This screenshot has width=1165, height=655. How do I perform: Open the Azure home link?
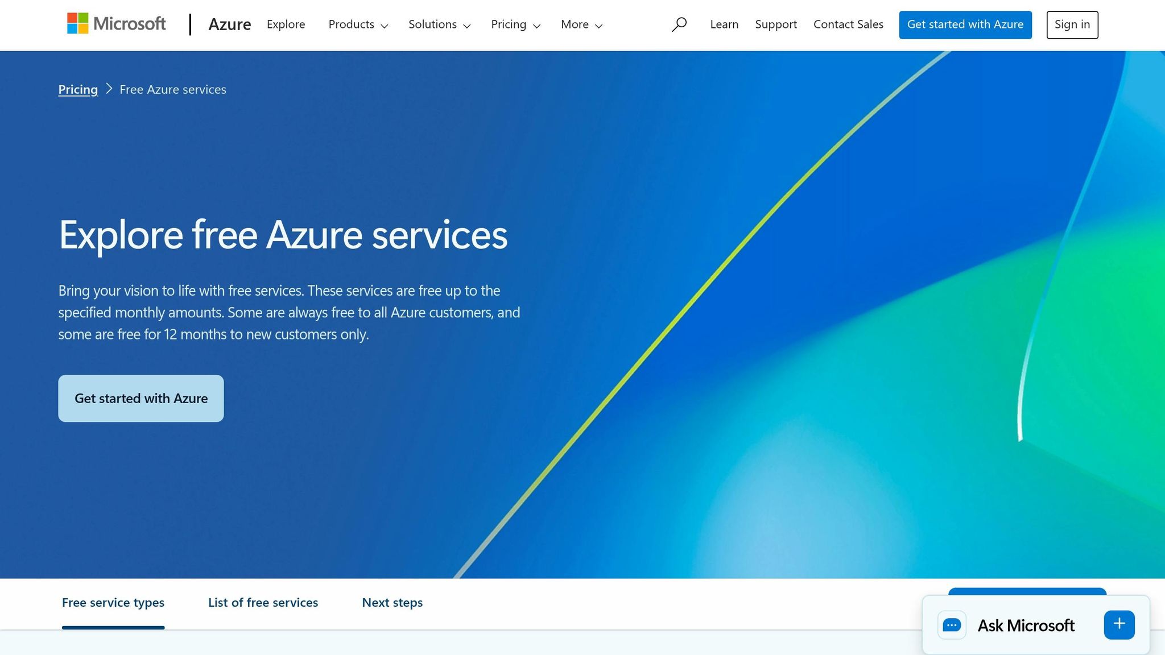point(230,24)
